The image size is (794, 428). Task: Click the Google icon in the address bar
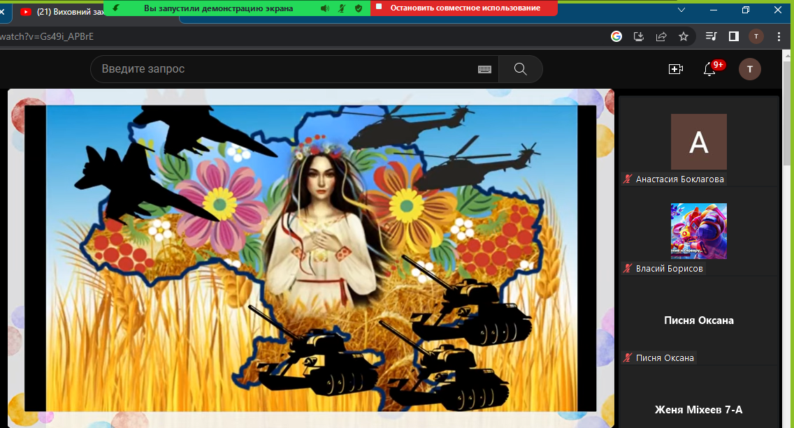(x=616, y=36)
